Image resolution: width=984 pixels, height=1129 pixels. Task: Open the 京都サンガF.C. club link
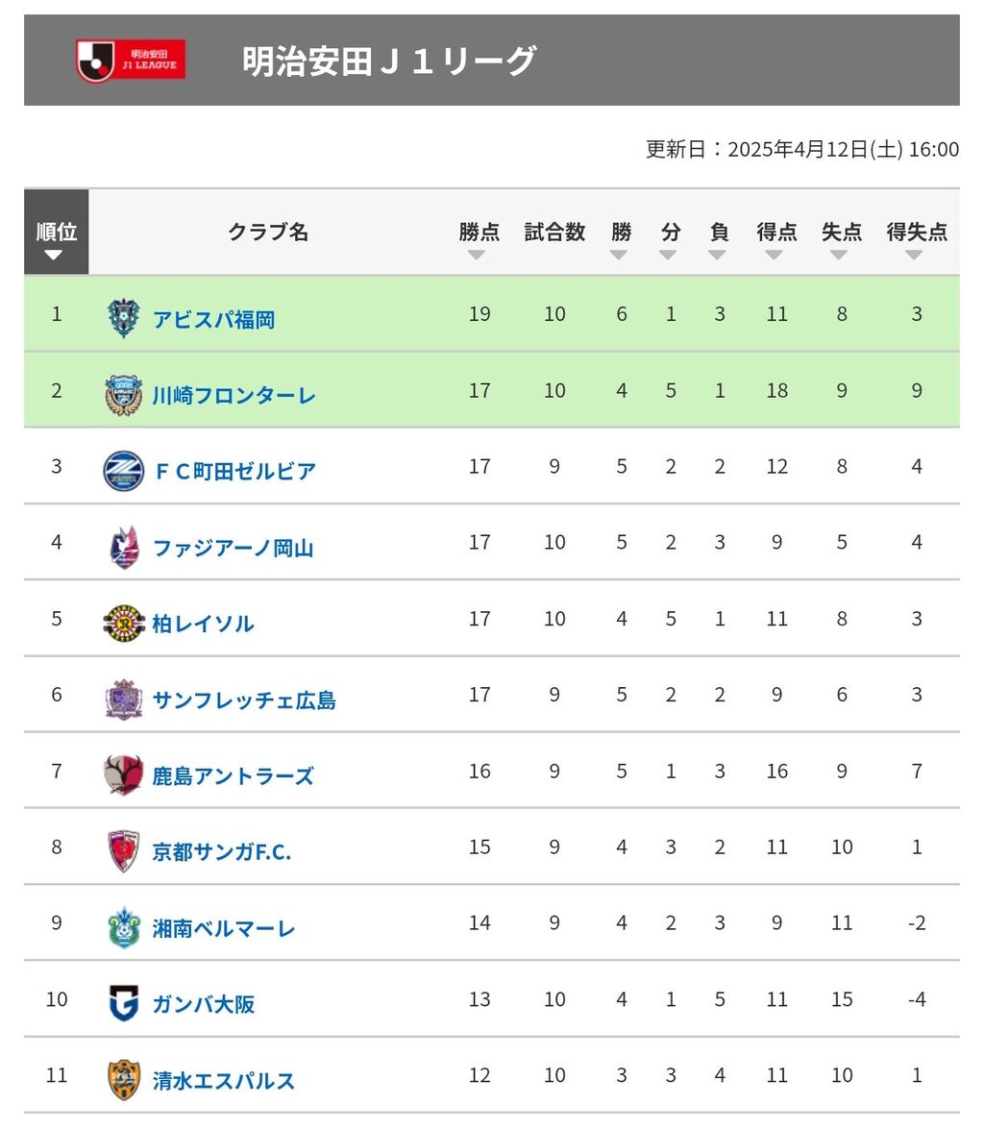pos(222,851)
